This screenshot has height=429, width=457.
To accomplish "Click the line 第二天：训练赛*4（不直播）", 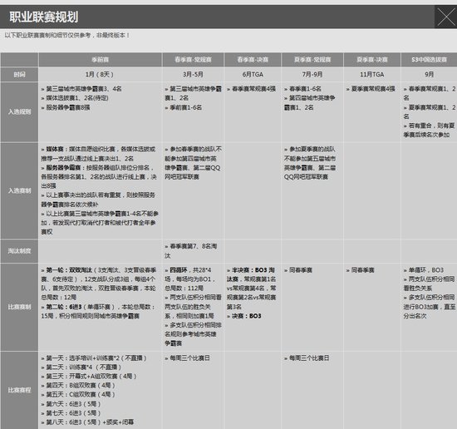I will coord(81,367).
